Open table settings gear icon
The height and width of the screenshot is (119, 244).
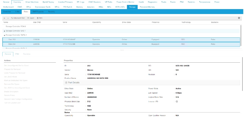pos(239,18)
